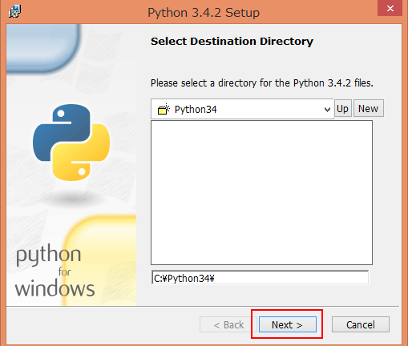Click the Python snake logo
Screen dimensions: 408x346
pyautogui.click(x=71, y=143)
